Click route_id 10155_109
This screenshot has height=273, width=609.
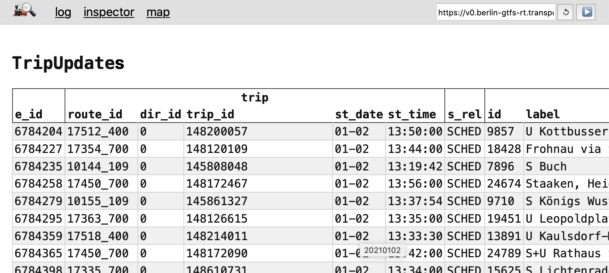pyautogui.click(x=98, y=201)
